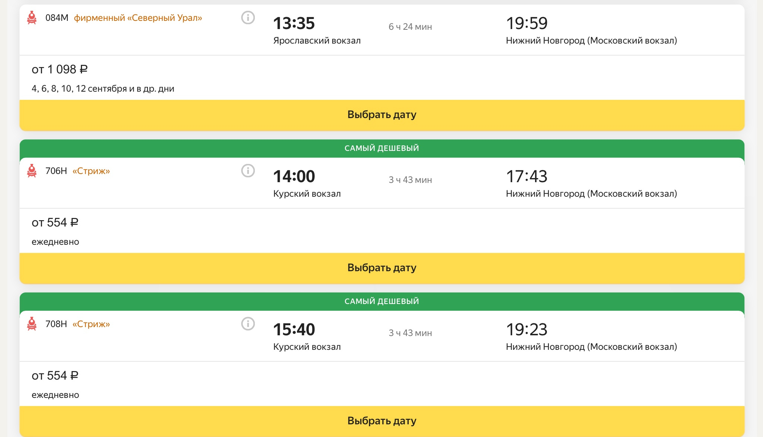The height and width of the screenshot is (437, 763).
Task: Click the «4, 6, 8, 10, 12 сентября» schedule text
Action: coord(103,89)
